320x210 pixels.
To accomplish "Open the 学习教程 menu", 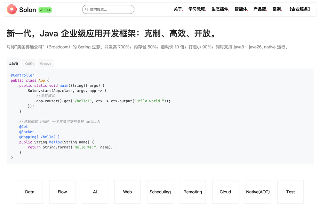I will (197, 9).
